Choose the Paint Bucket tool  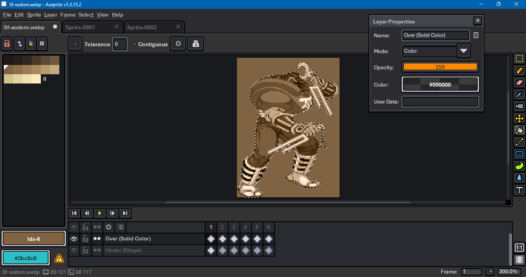519,130
